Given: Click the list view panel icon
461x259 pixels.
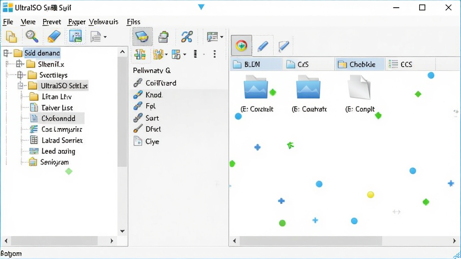Looking at the screenshot, I should pos(212,37).
